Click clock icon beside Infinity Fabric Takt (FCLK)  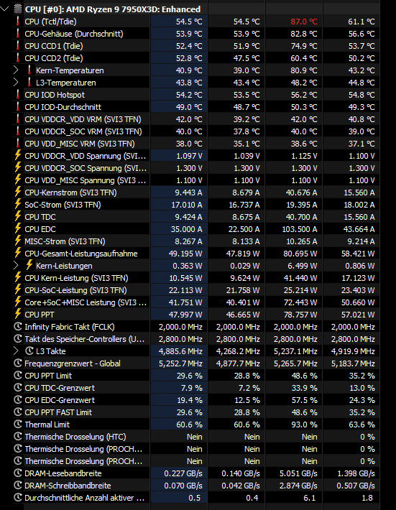coord(17,327)
